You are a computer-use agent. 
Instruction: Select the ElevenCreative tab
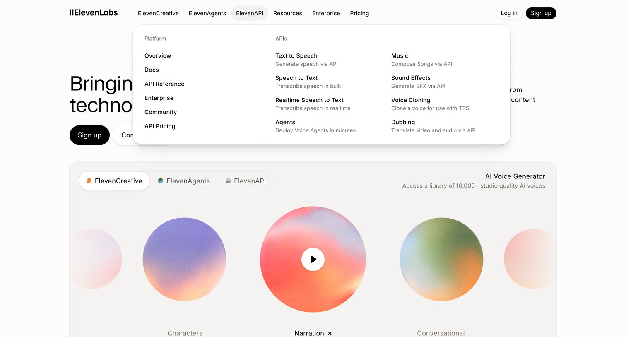pos(114,181)
